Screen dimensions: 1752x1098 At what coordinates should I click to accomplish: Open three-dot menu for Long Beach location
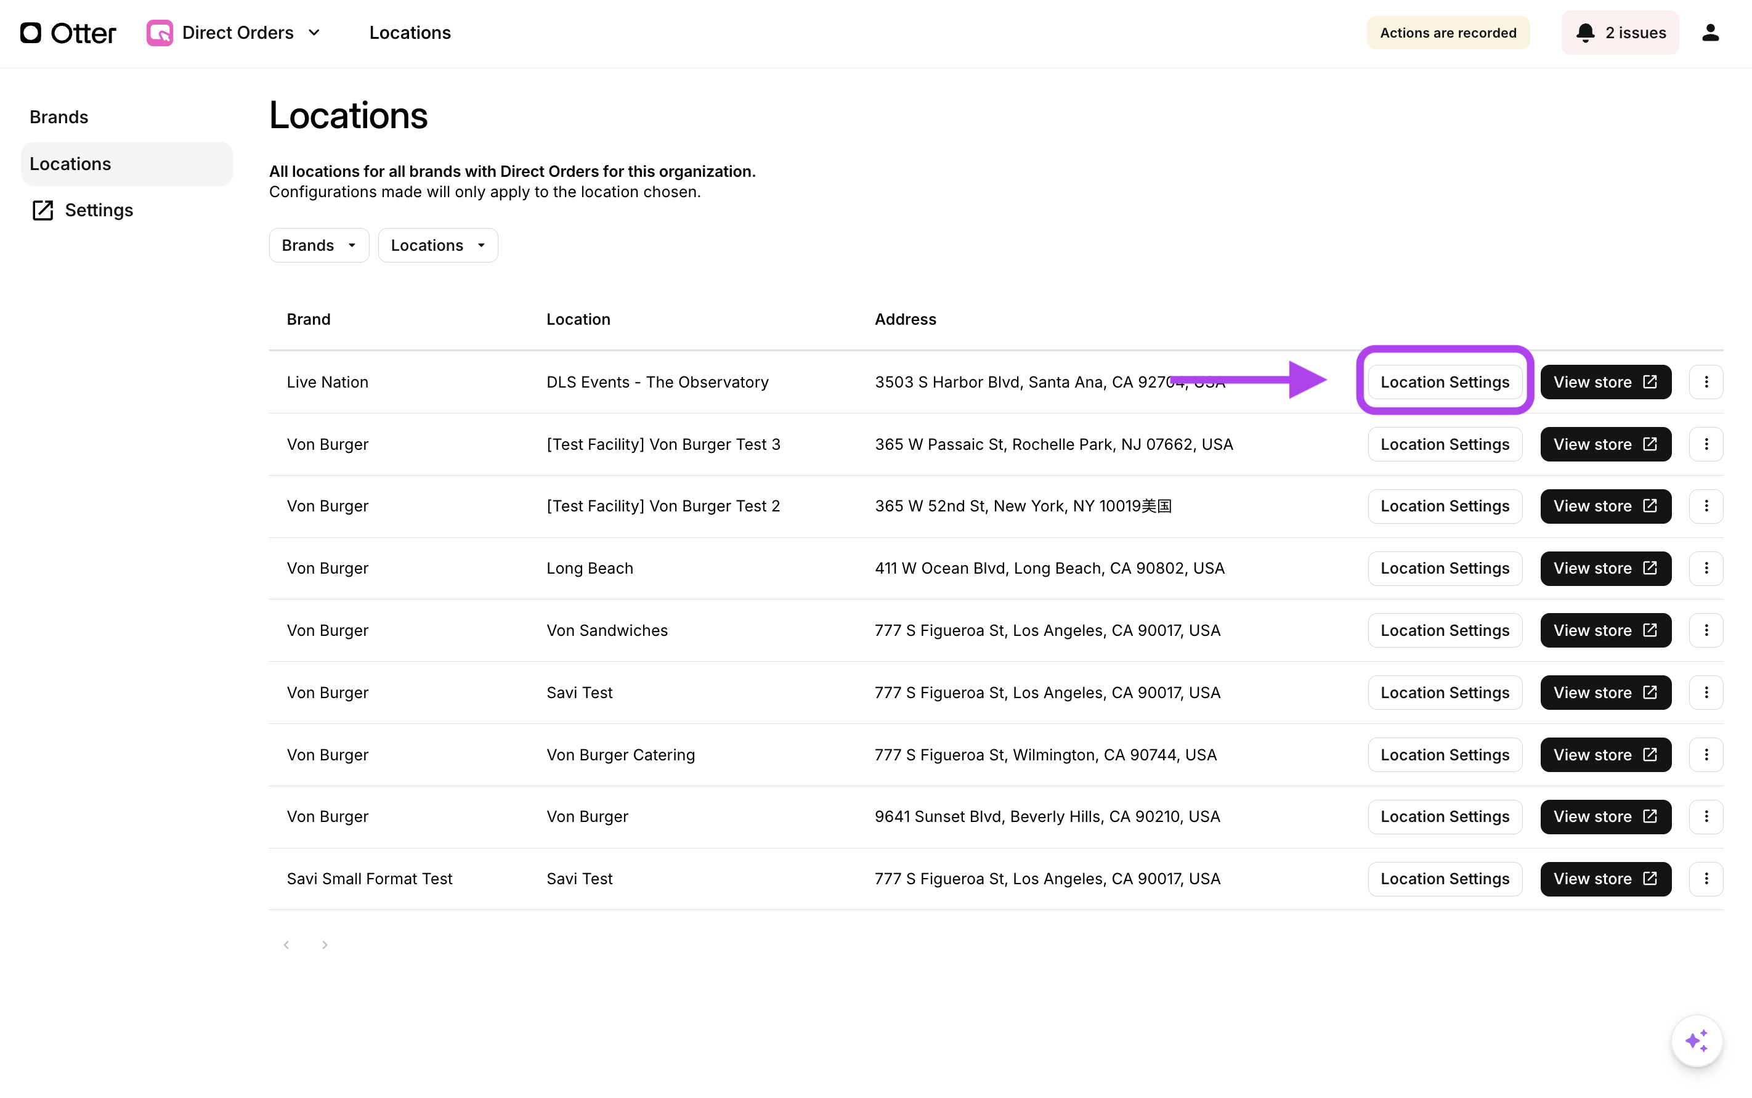point(1706,568)
